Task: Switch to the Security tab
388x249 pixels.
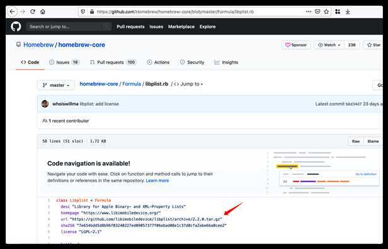Action: pyautogui.click(x=192, y=62)
